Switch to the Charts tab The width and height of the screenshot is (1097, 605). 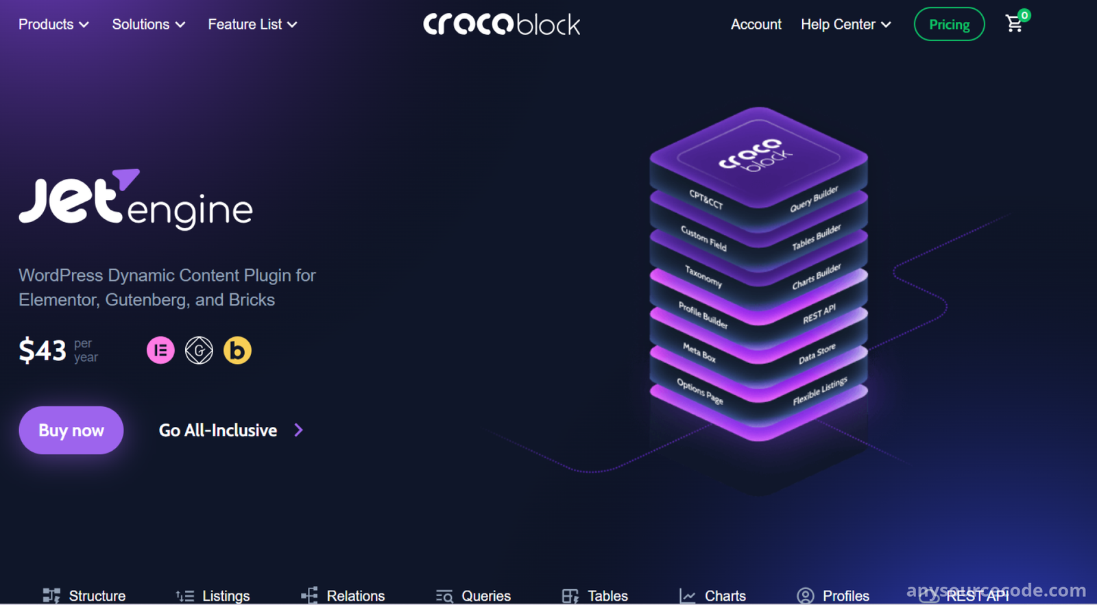(x=712, y=595)
